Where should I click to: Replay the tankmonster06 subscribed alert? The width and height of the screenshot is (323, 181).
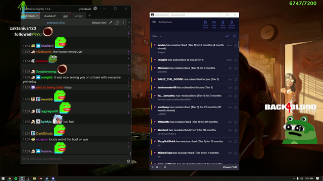click(x=235, y=88)
